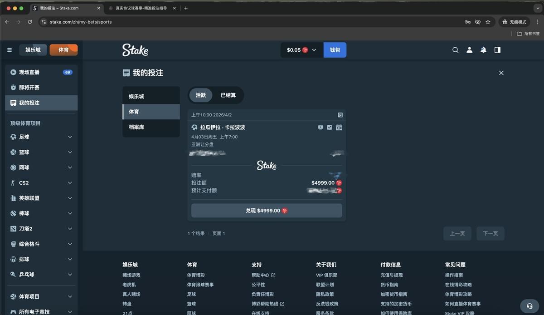Image resolution: width=544 pixels, height=315 pixels.
Task: Click the Stake logo in header
Action: pos(135,50)
